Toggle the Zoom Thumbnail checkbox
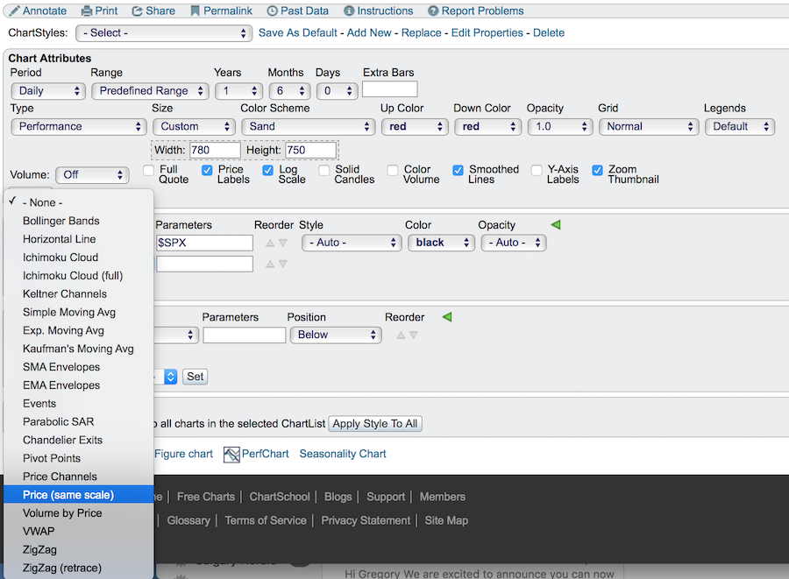This screenshot has height=579, width=789. [598, 171]
